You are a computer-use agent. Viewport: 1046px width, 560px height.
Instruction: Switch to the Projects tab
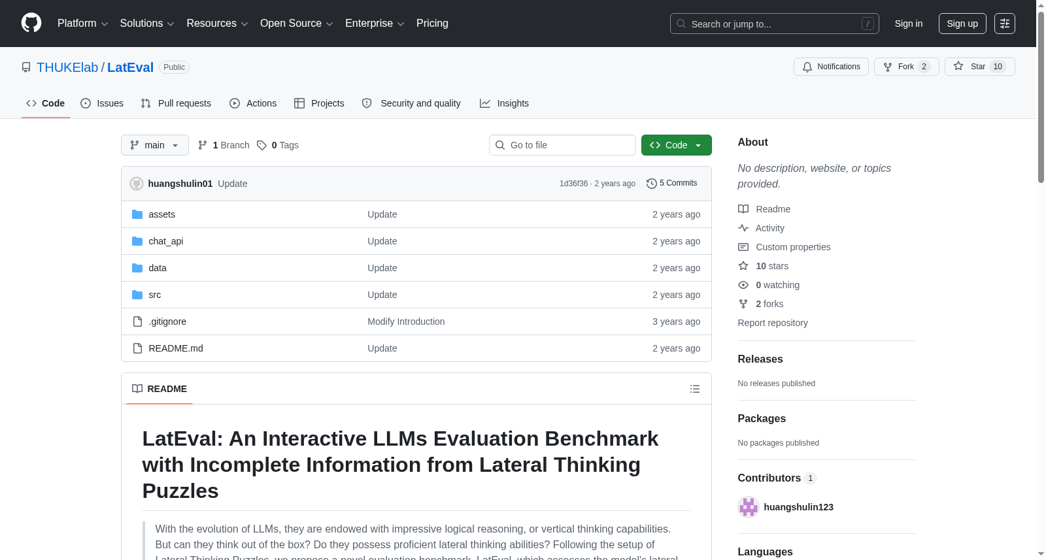click(x=319, y=103)
